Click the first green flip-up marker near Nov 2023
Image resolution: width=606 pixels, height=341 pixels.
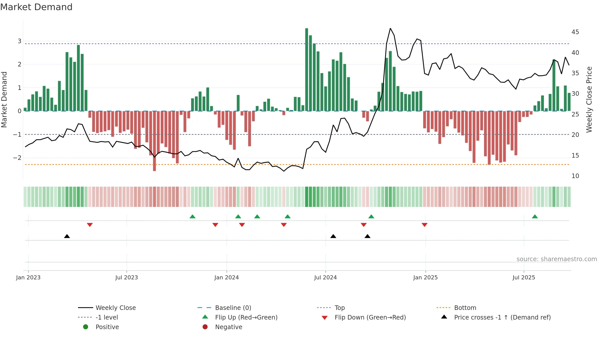192,216
